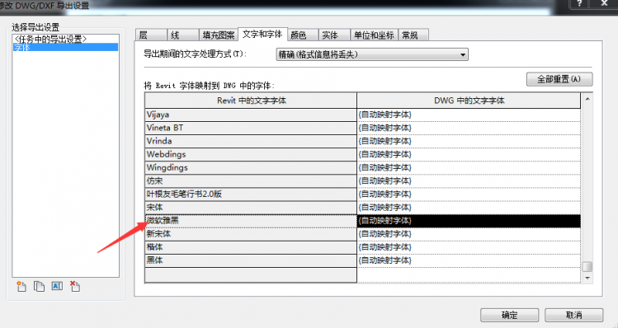
Task: Open DWG font mapping for Vijaya
Action: 469,115
